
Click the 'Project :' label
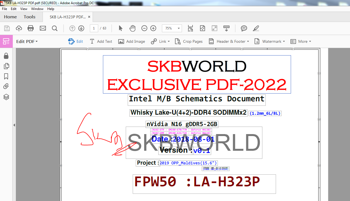(x=148, y=163)
